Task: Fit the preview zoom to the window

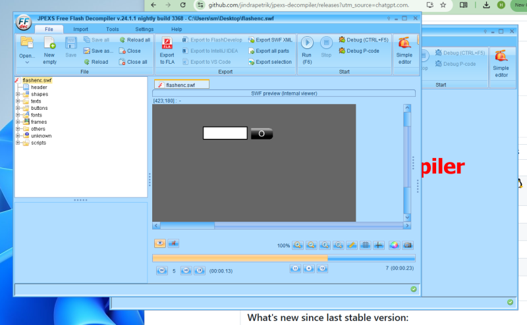Action: [338, 245]
